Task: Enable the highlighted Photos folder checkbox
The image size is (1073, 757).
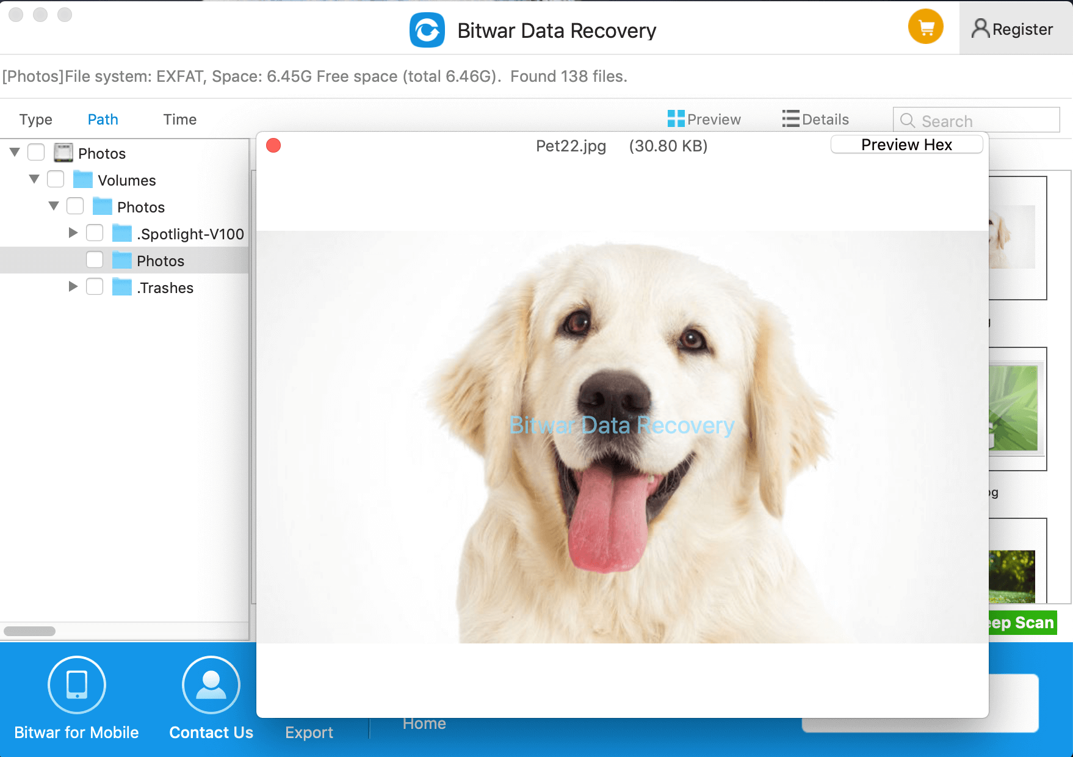Action: pos(95,260)
